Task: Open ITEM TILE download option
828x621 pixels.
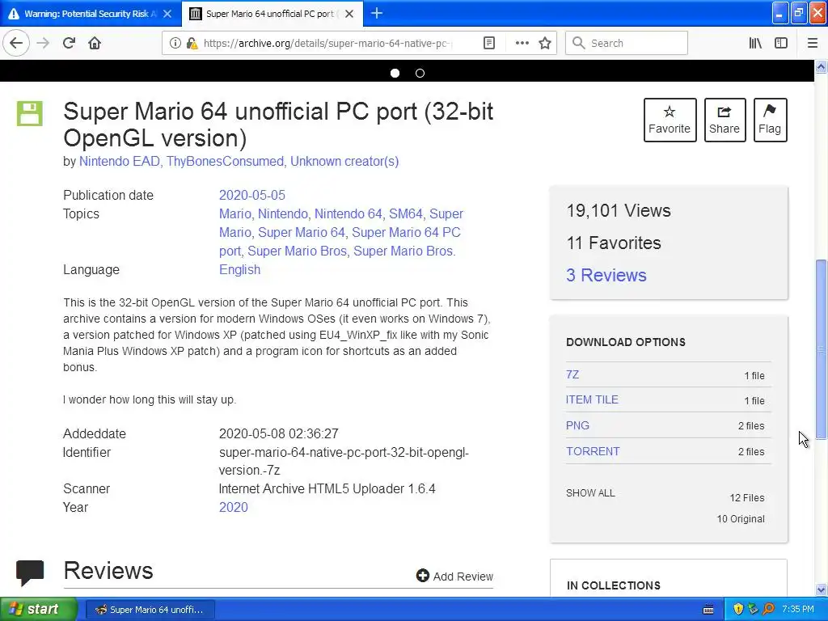Action: pyautogui.click(x=592, y=399)
